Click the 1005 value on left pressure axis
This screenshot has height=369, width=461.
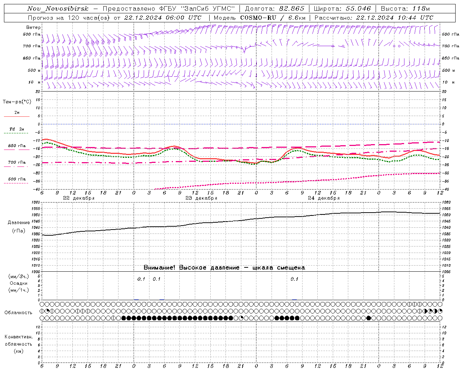coord(36,272)
